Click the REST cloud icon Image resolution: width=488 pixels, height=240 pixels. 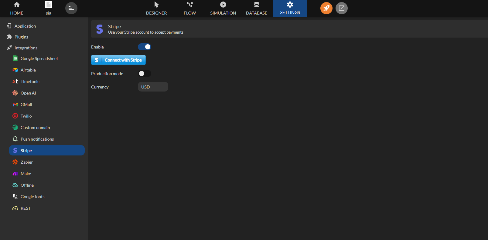[x=15, y=208]
